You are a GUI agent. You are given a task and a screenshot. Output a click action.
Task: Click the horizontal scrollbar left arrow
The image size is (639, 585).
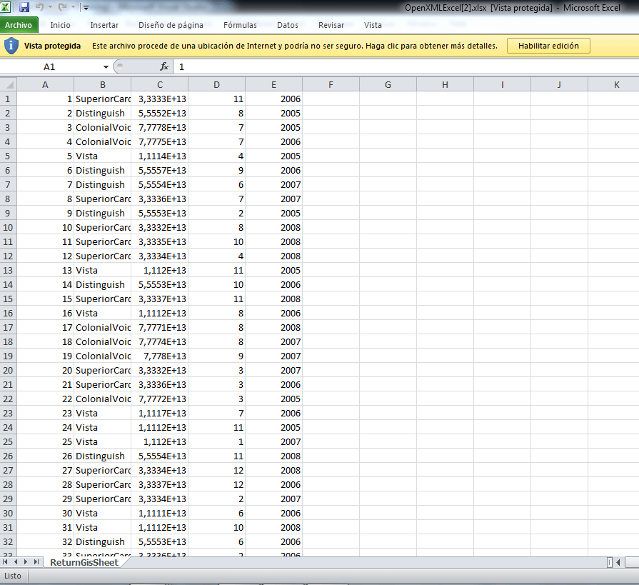coord(618,563)
